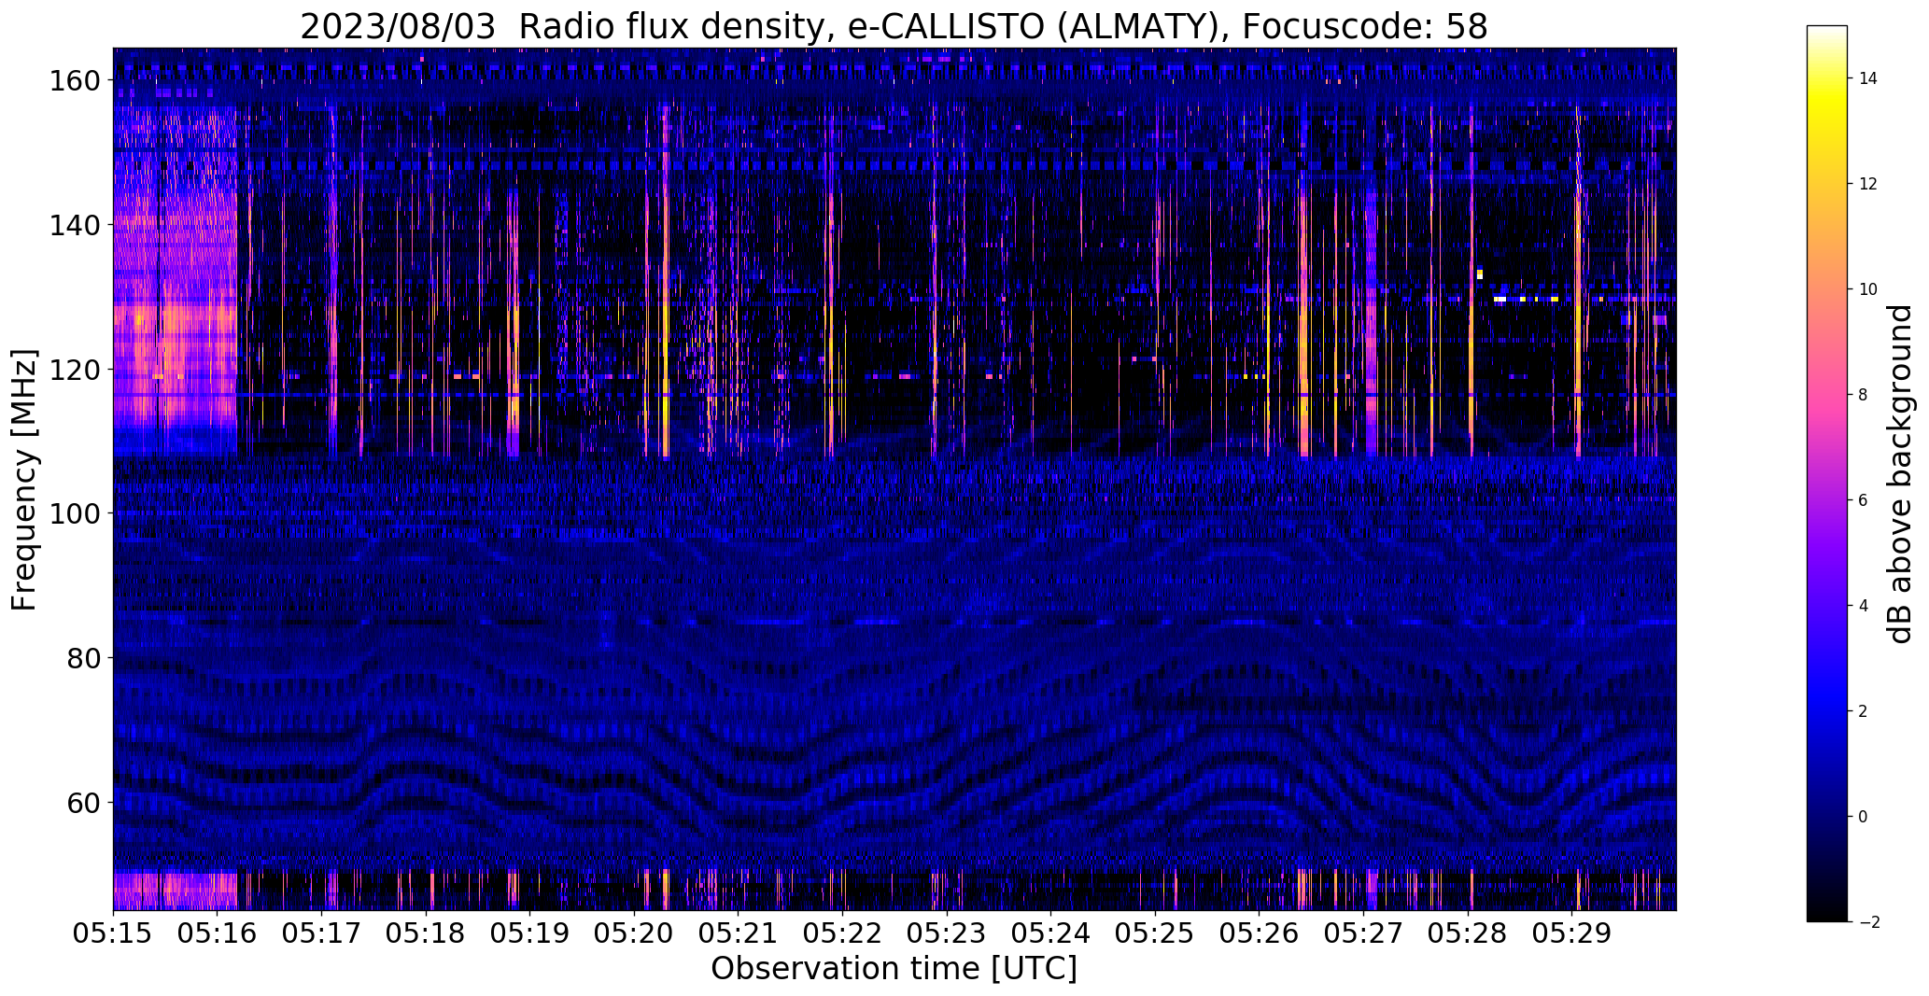Click the 05:15 time tick label

(113, 933)
